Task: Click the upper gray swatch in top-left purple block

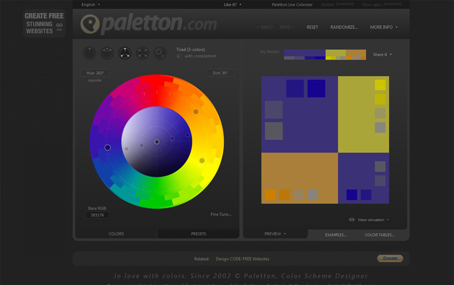Action: (274, 110)
